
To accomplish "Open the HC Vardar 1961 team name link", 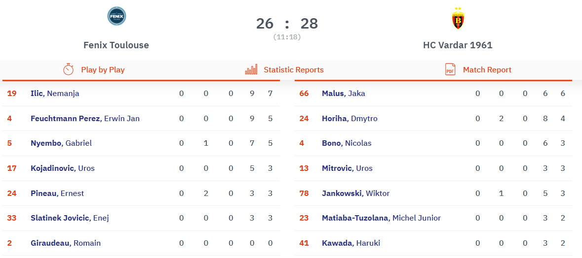I will click(x=458, y=45).
